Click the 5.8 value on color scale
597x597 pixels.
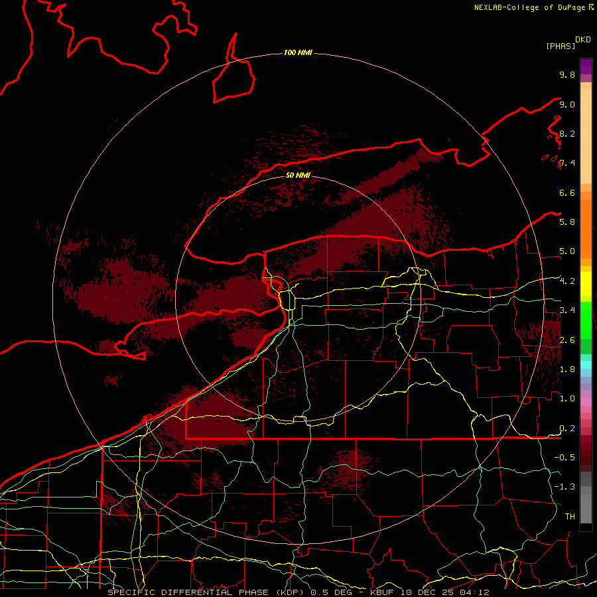(x=567, y=222)
